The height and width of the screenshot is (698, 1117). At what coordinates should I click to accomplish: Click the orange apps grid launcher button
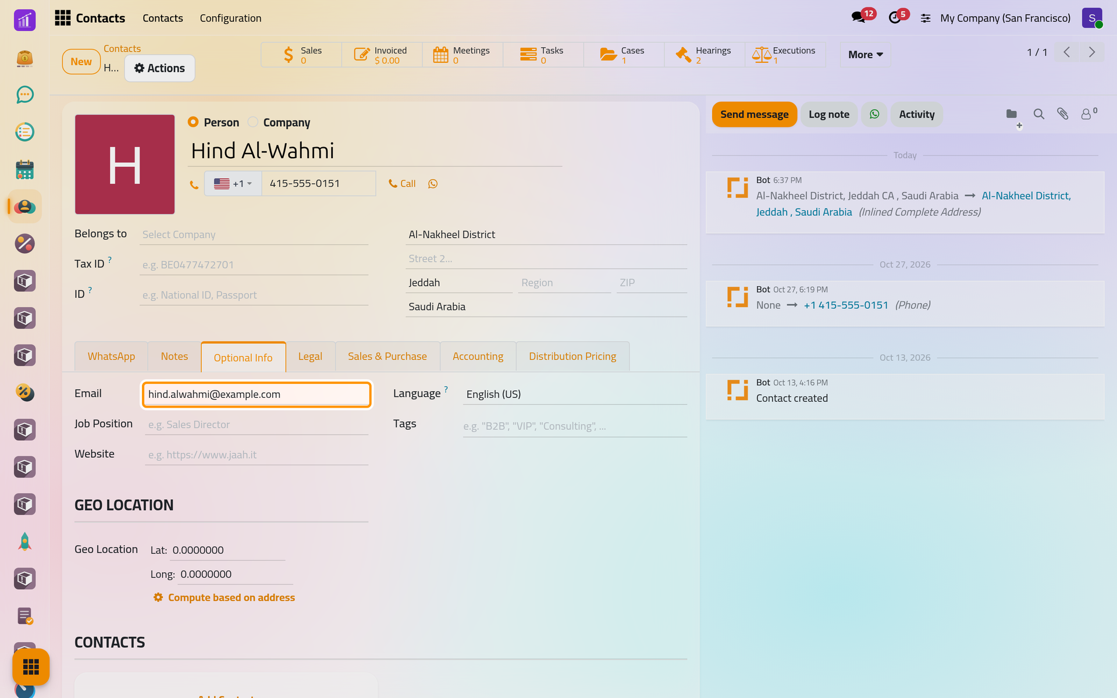(x=31, y=667)
